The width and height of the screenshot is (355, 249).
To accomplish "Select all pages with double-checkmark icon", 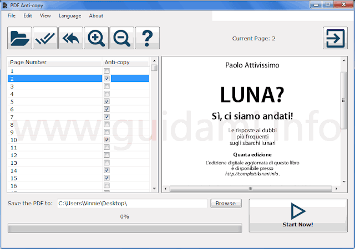I will click(x=45, y=38).
